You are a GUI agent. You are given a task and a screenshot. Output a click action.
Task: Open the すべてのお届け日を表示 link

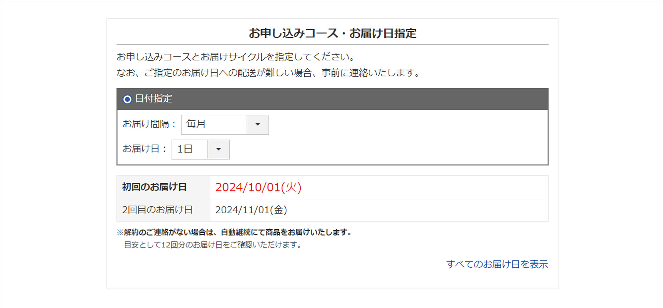click(497, 264)
